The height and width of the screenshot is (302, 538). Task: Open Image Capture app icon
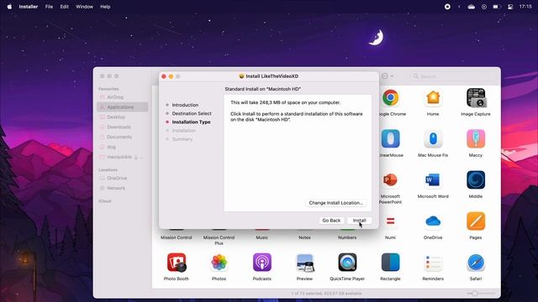point(476,98)
